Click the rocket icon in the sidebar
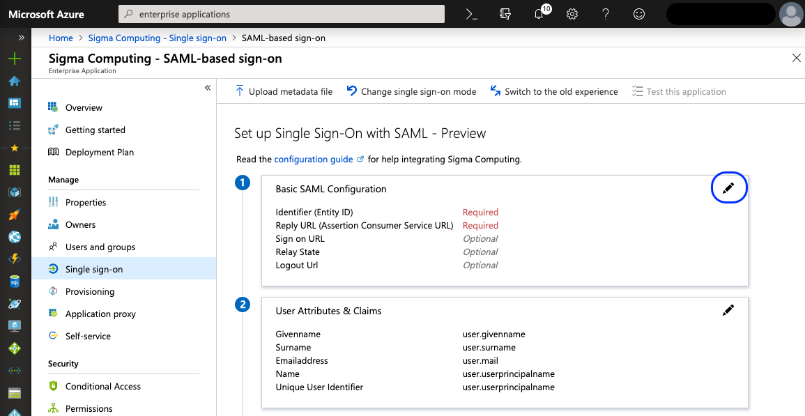This screenshot has height=416, width=805. point(15,215)
